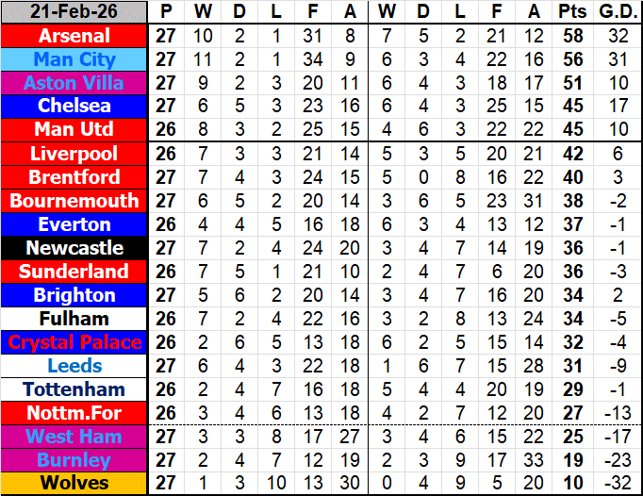
Task: Select the Burnley team cell
Action: click(x=74, y=460)
